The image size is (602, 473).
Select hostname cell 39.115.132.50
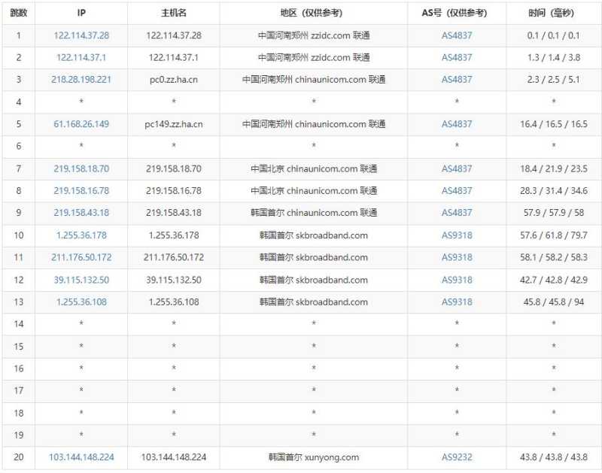[174, 280]
